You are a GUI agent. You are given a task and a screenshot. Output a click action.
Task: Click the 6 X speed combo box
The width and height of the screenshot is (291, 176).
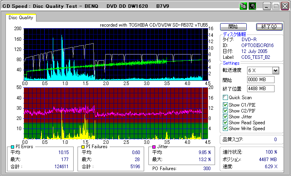tap(259, 71)
